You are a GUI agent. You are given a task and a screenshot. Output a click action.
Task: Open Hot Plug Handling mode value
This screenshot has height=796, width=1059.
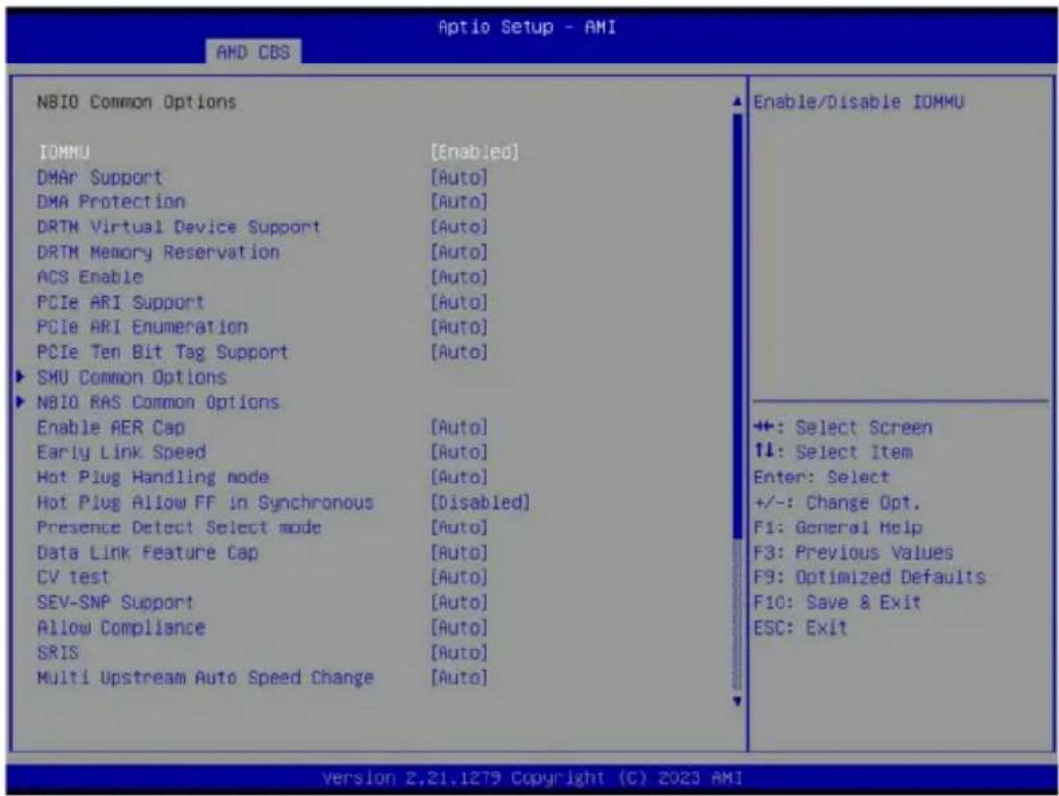458,477
